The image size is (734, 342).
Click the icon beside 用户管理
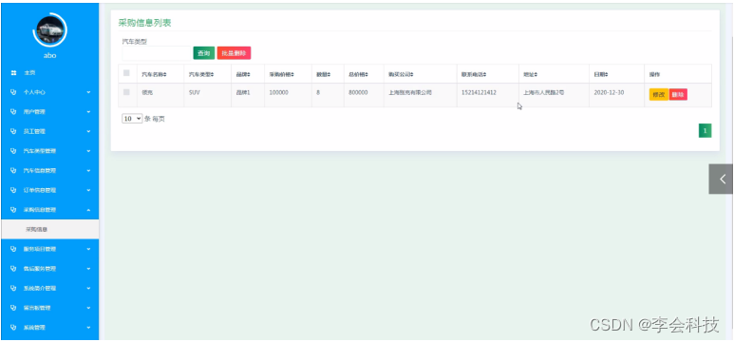click(13, 112)
